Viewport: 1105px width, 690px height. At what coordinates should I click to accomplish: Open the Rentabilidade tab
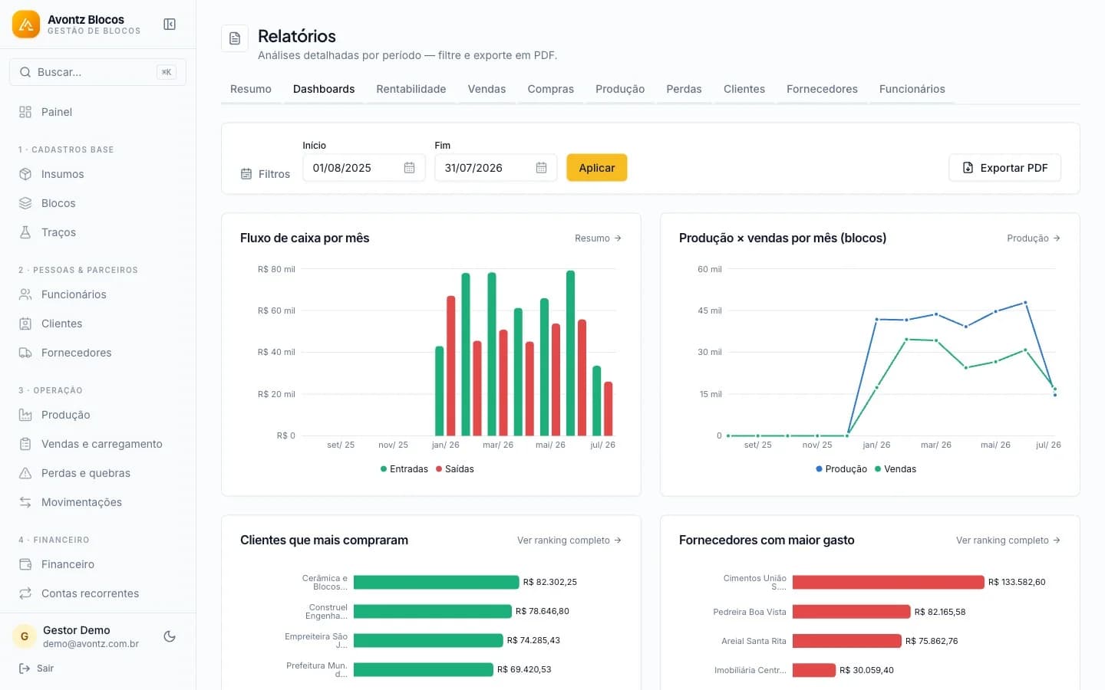point(411,89)
